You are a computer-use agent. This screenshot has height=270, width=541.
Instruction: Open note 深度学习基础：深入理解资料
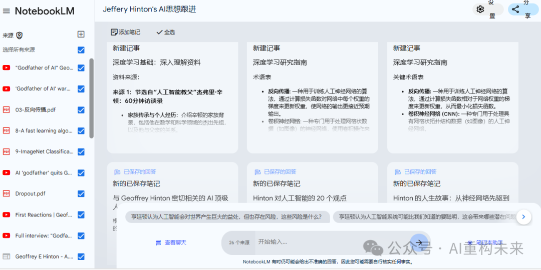pos(172,97)
